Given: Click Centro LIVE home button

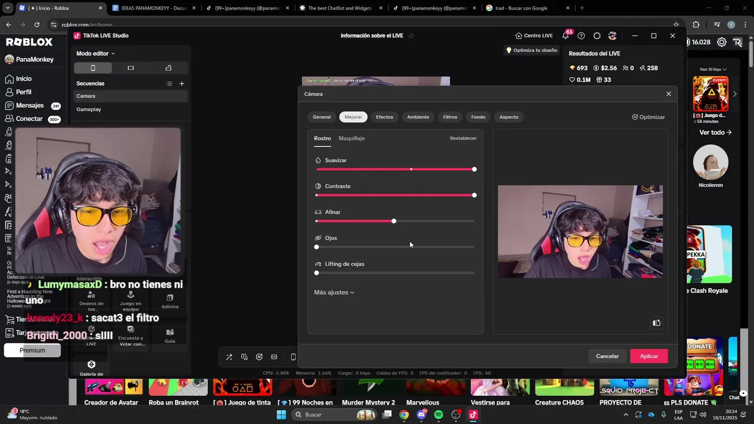Looking at the screenshot, I should 534,36.
